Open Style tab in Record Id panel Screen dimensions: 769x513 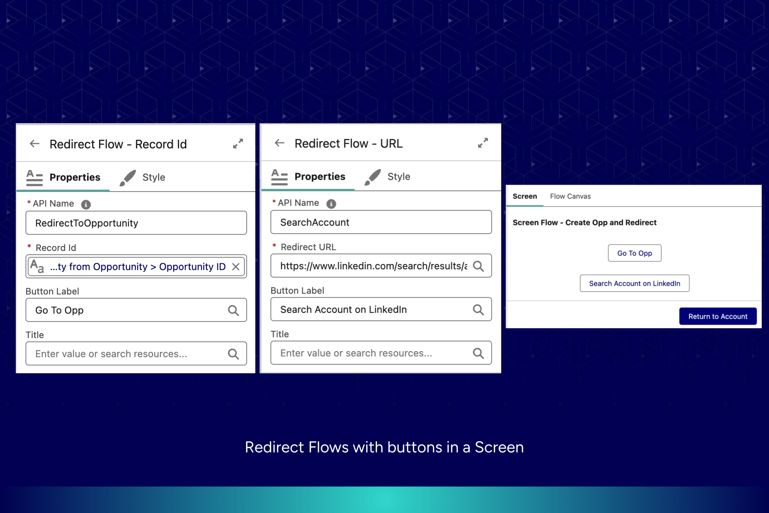[142, 177]
